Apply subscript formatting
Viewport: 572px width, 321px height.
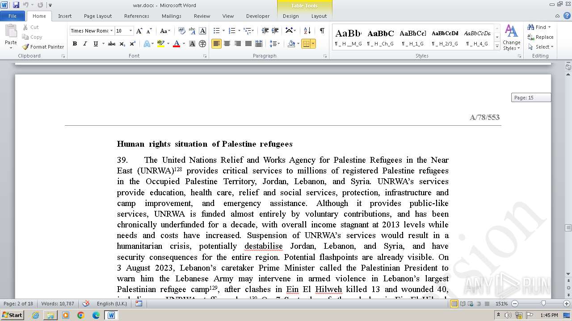(122, 44)
